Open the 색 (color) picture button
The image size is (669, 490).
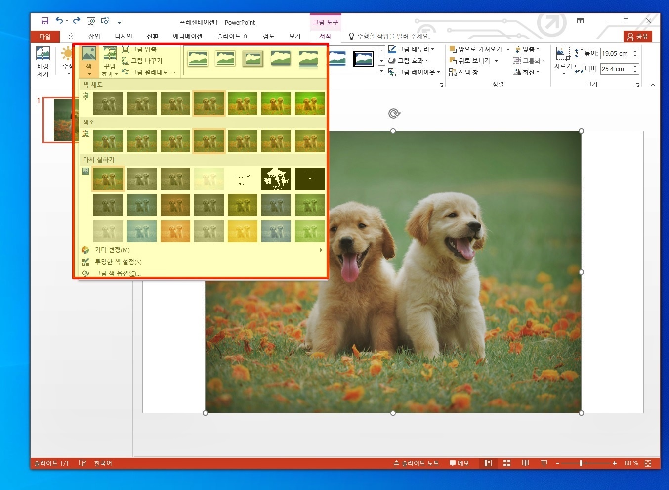coord(89,61)
